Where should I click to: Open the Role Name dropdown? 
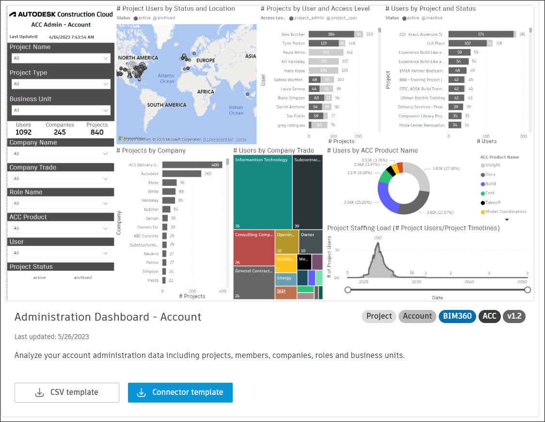pyautogui.click(x=61, y=203)
